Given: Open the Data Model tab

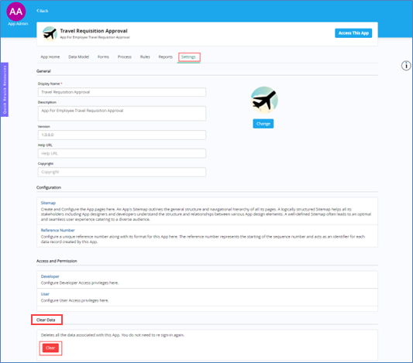Looking at the screenshot, I should (x=79, y=57).
